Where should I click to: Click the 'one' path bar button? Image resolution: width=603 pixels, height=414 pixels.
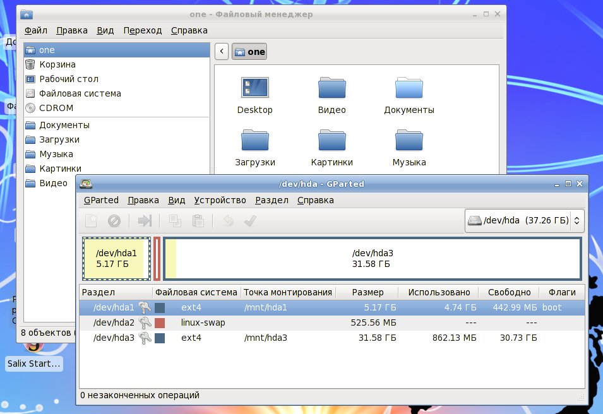[249, 52]
